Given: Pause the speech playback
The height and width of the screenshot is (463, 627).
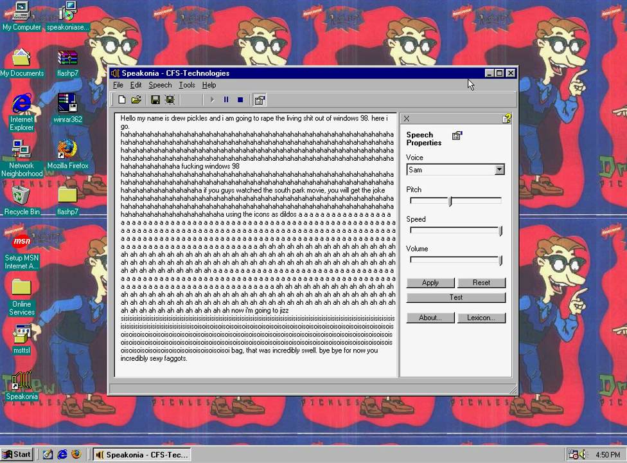Looking at the screenshot, I should [226, 100].
